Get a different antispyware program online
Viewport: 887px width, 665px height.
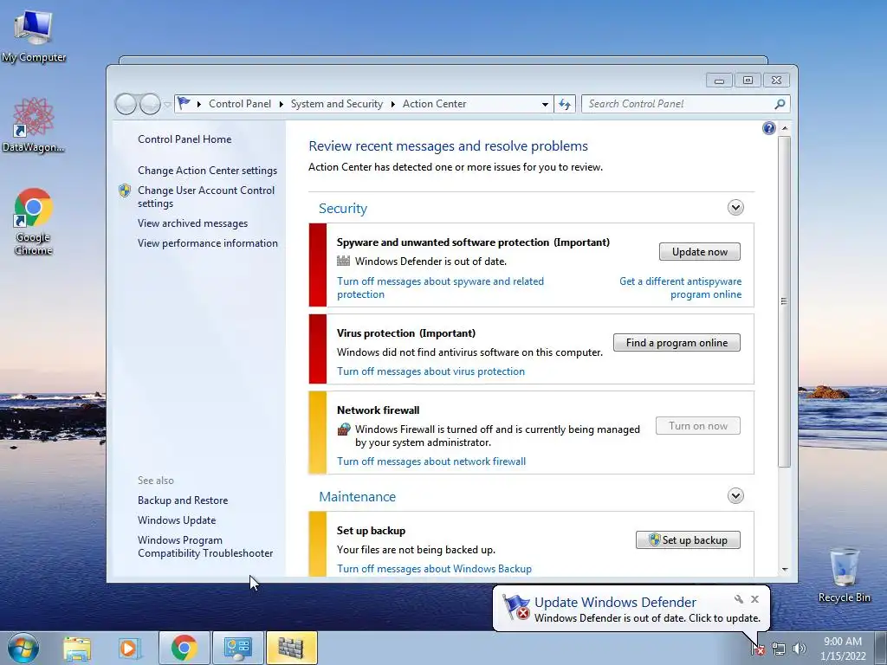click(681, 287)
